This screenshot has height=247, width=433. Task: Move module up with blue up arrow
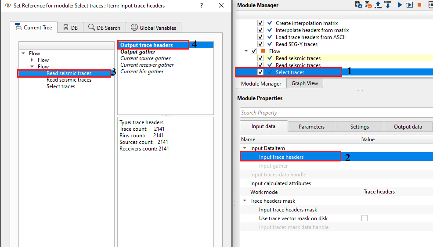378,5
